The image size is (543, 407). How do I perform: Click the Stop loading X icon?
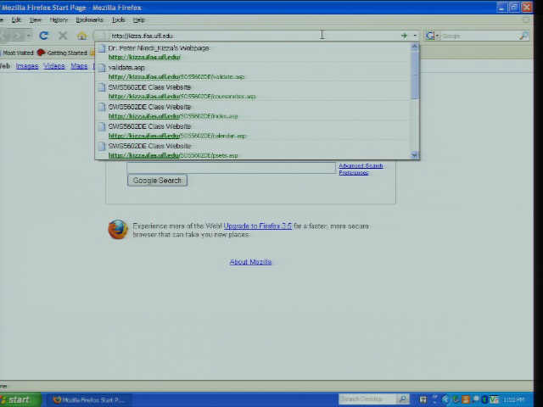(x=63, y=36)
